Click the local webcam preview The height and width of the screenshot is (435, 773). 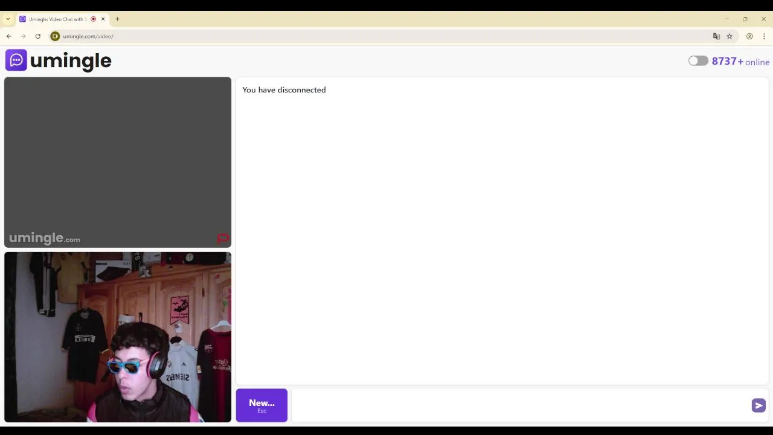click(x=118, y=337)
